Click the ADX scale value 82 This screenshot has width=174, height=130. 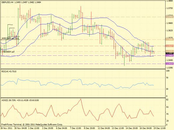(x=167, y=100)
